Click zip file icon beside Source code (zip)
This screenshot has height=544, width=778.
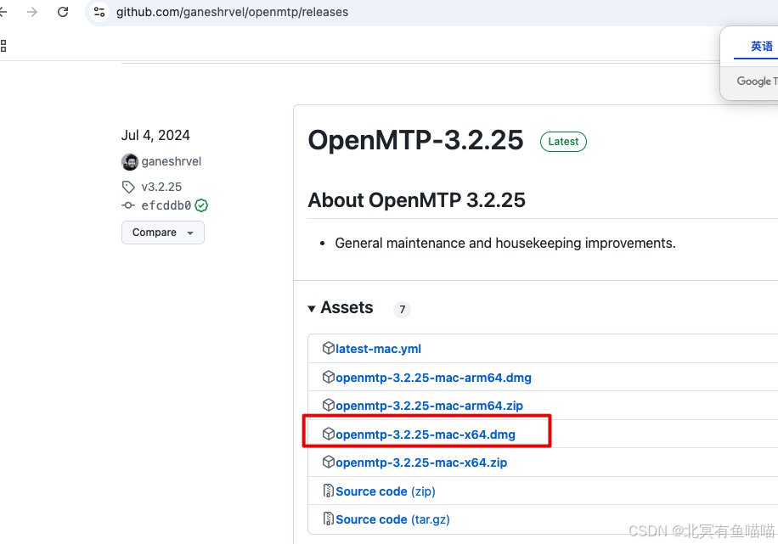click(x=329, y=491)
